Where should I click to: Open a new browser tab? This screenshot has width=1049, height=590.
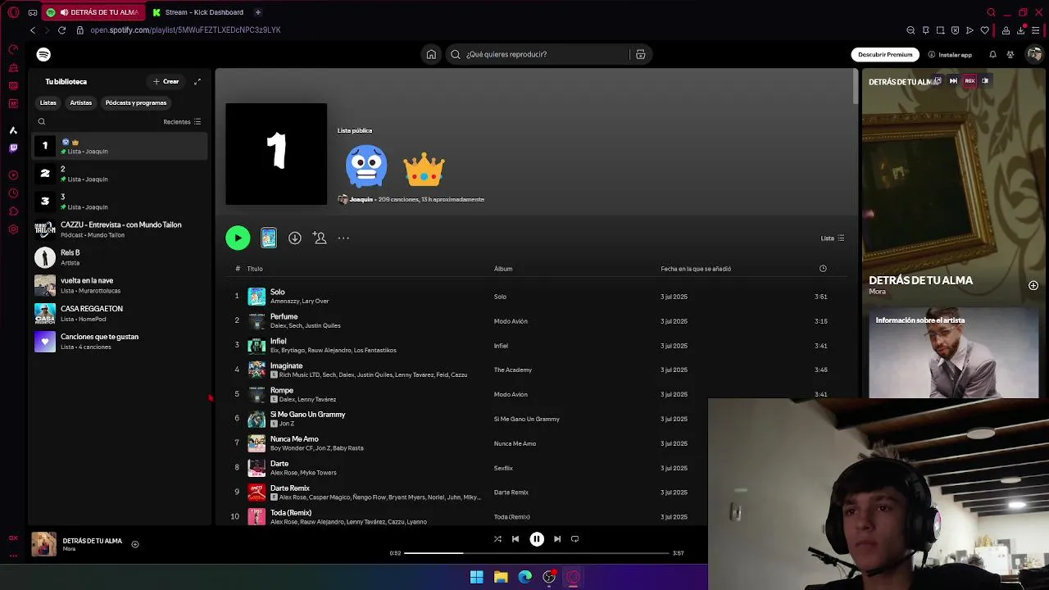[257, 12]
